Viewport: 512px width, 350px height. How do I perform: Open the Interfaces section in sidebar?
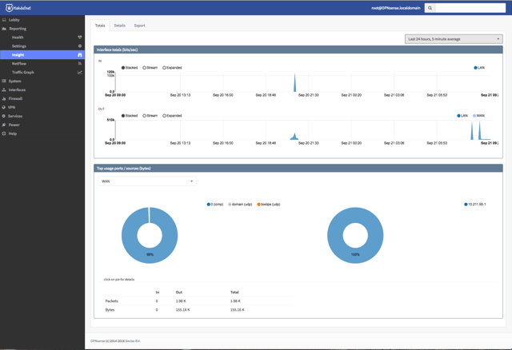[17, 90]
